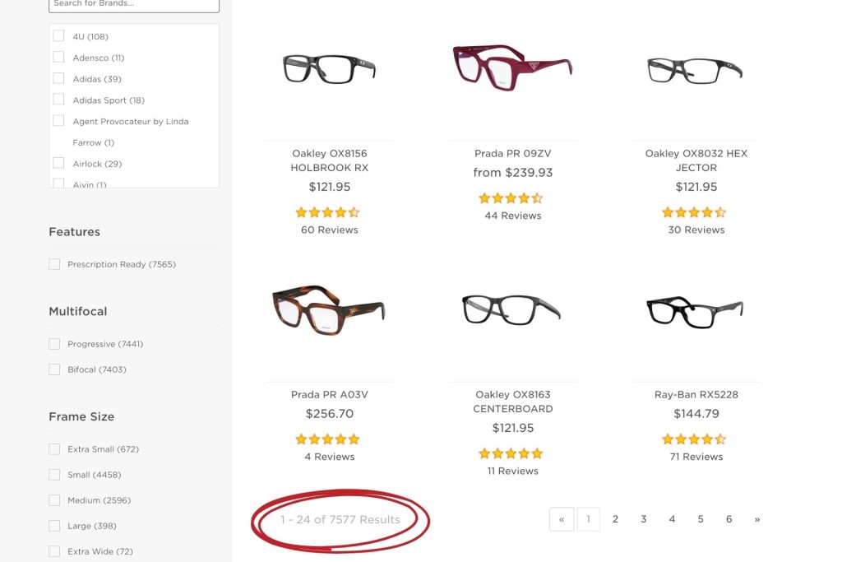Check the Airlock brand checkbox

coord(58,164)
